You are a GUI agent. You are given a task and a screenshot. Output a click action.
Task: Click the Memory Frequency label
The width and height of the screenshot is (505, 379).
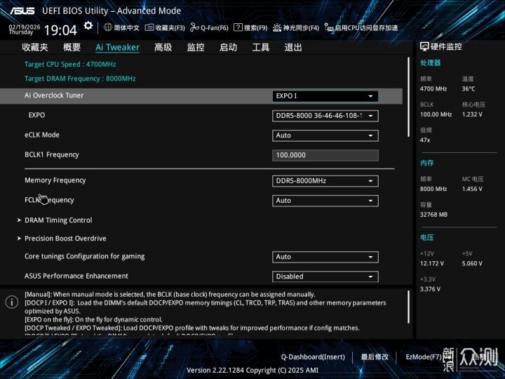pyautogui.click(x=55, y=180)
